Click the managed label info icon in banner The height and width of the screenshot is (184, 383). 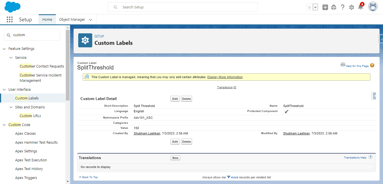click(x=87, y=77)
